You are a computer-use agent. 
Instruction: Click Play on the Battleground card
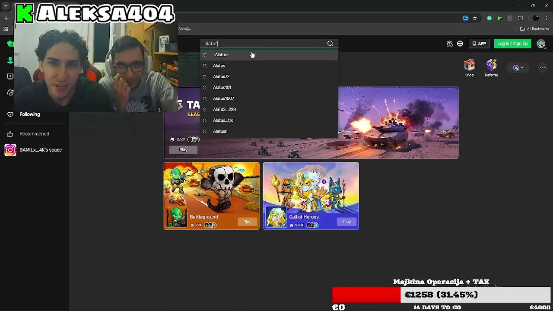point(247,222)
